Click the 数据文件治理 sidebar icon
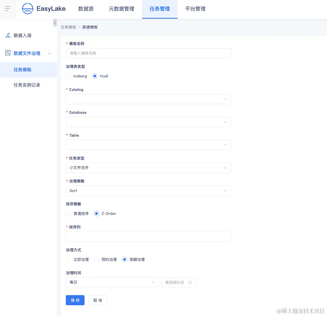 (x=8, y=53)
